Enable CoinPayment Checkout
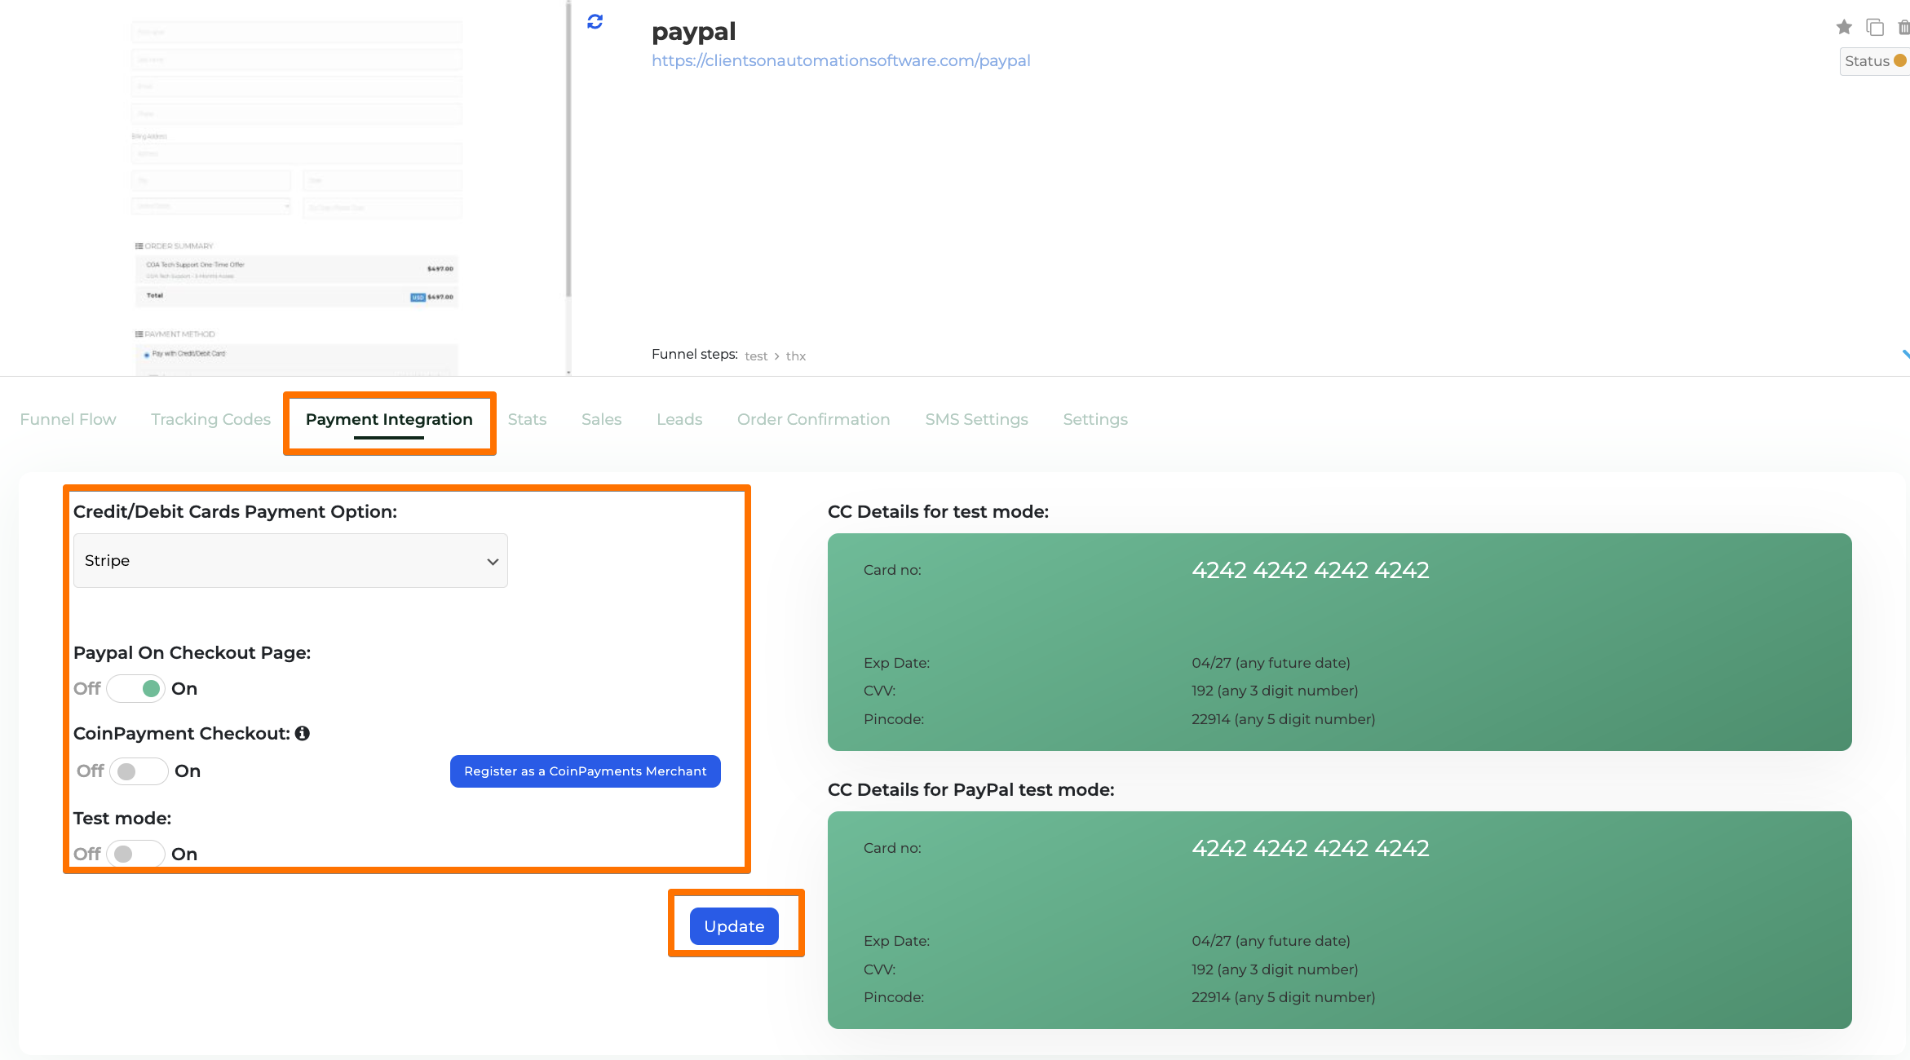This screenshot has height=1060, width=1910. [x=138, y=771]
